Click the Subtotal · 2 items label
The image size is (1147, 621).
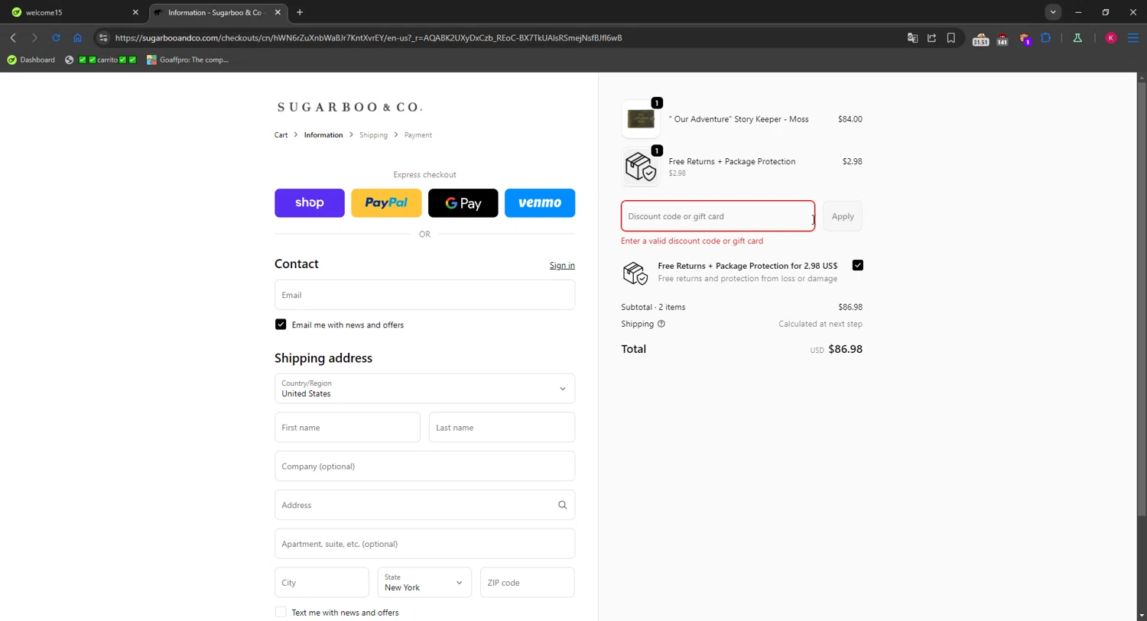653,307
